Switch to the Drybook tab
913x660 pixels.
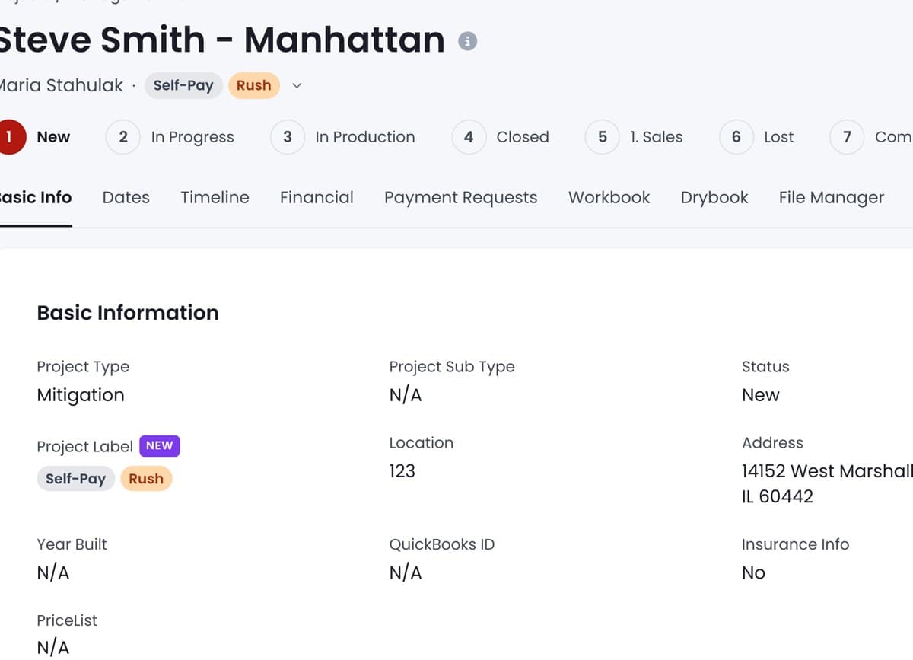click(714, 198)
